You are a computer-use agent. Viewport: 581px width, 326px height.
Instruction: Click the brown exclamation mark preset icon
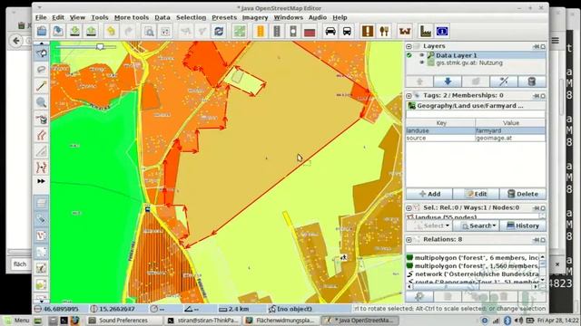(368, 32)
